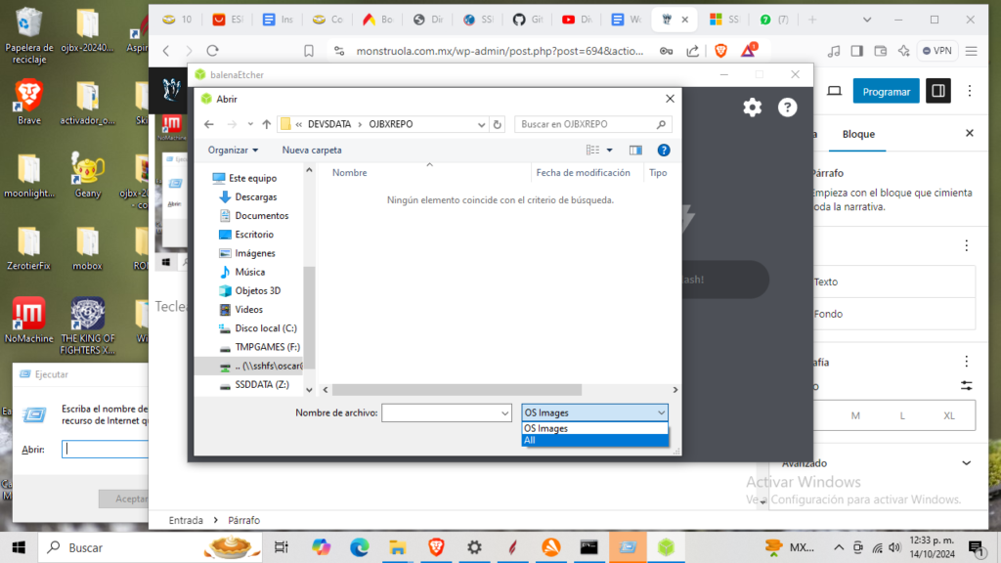Expand recent locations dropdown in Abrir dialog
The image size is (1001, 563).
[x=250, y=124]
